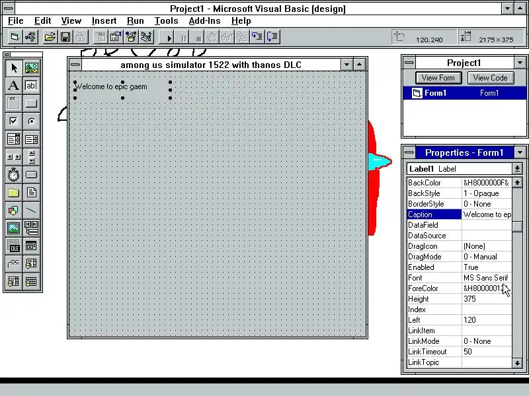Select the DirListBox folder tool
529x396 pixels.
point(14,193)
